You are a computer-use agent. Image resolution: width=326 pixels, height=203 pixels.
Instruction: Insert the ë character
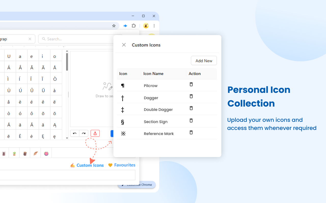pyautogui.click(x=55, y=102)
